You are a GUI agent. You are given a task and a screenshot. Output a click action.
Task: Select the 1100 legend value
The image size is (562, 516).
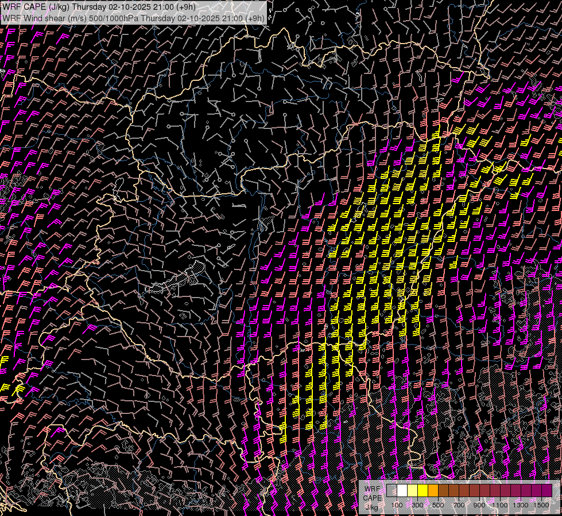(x=500, y=505)
